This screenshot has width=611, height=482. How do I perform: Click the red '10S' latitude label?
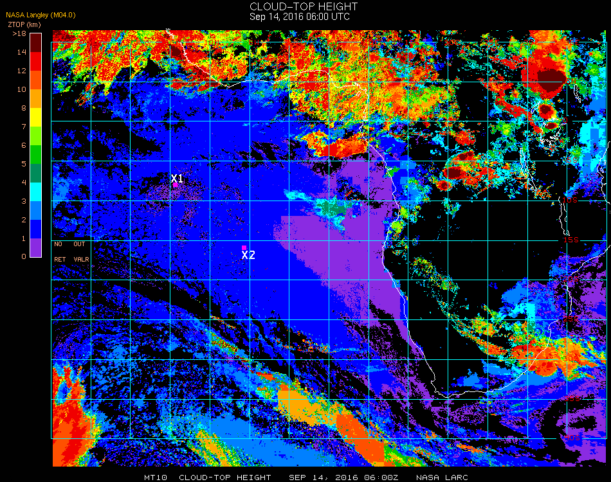pos(570,200)
